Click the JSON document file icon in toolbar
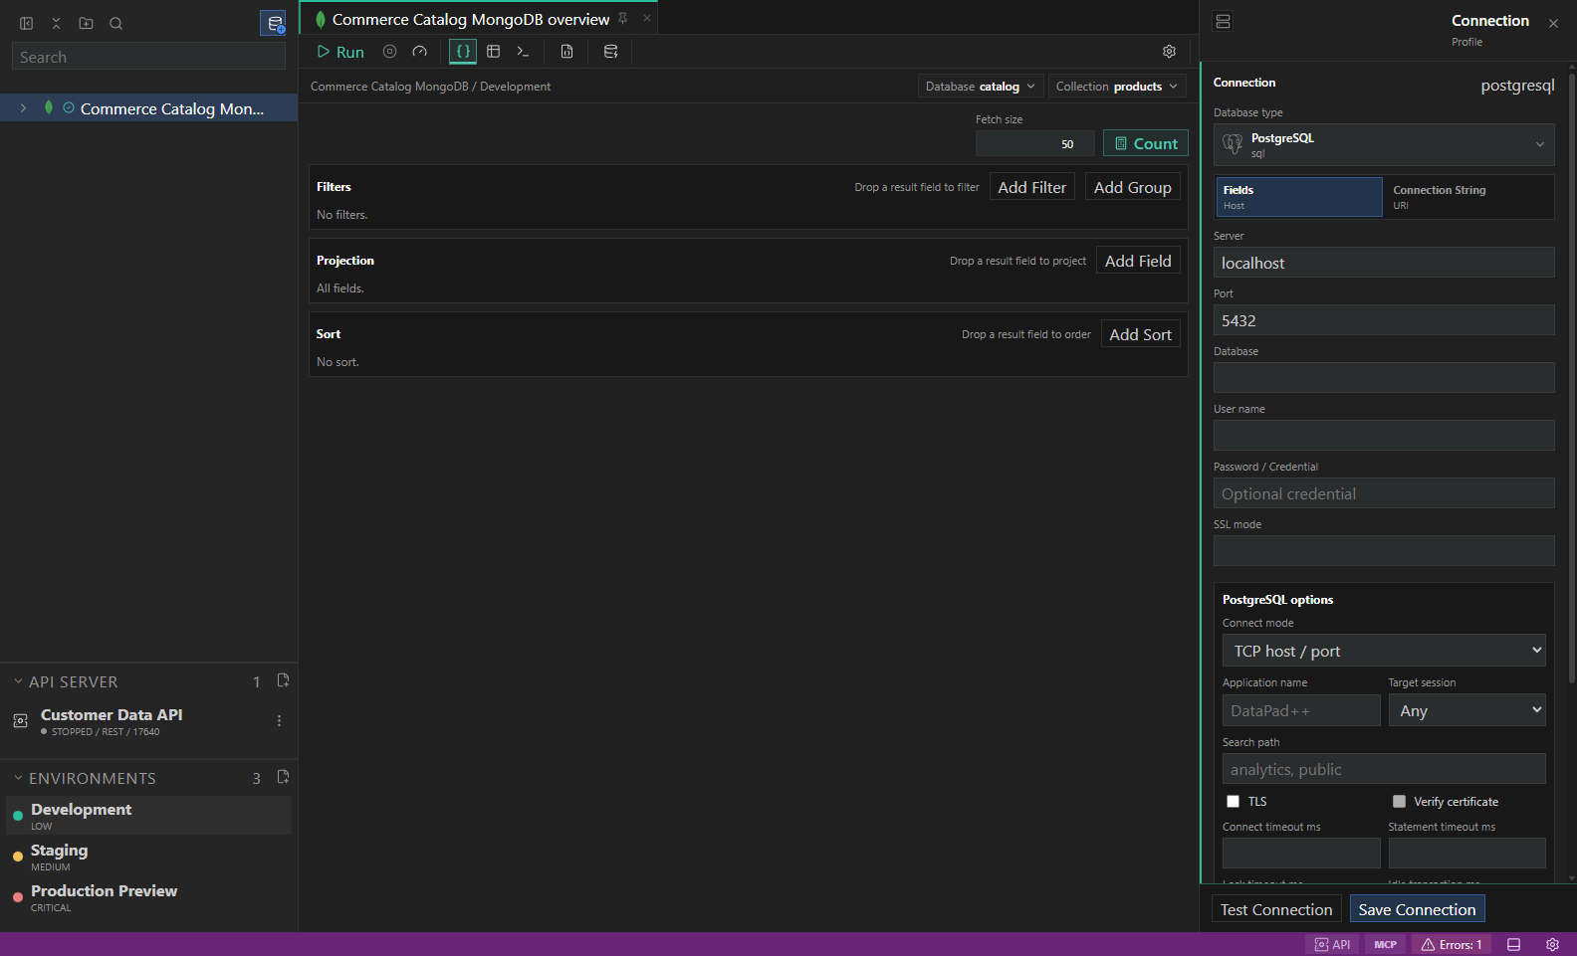Viewport: 1577px width, 956px height. pos(567,52)
